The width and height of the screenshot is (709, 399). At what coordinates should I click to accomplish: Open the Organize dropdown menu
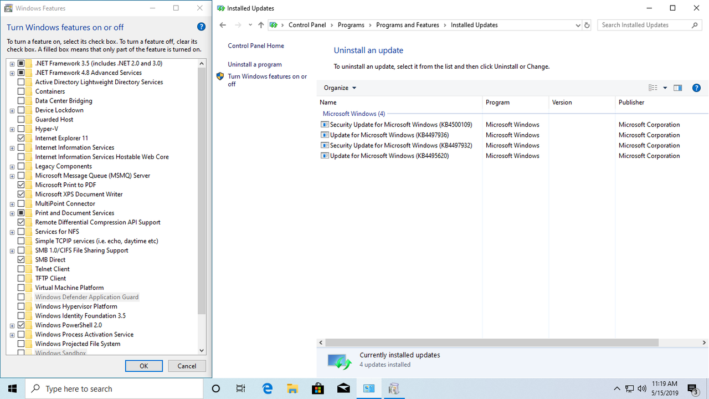coord(340,88)
